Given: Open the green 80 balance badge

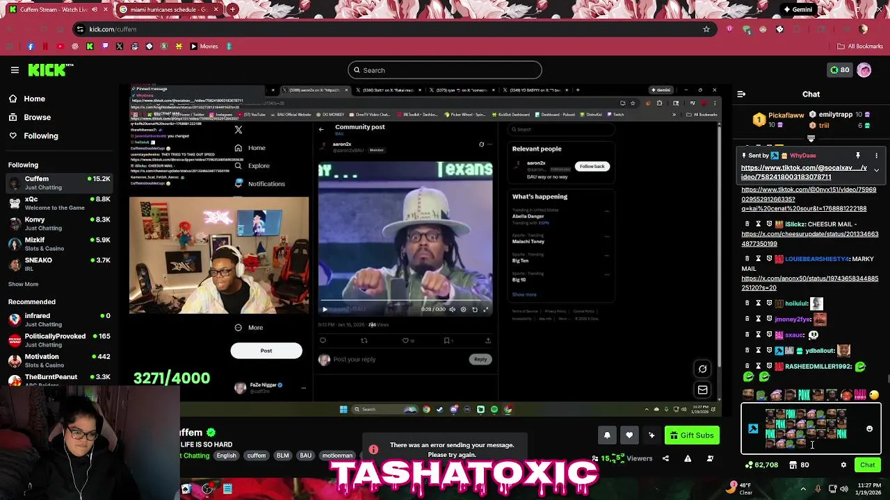Looking at the screenshot, I should pyautogui.click(x=839, y=70).
